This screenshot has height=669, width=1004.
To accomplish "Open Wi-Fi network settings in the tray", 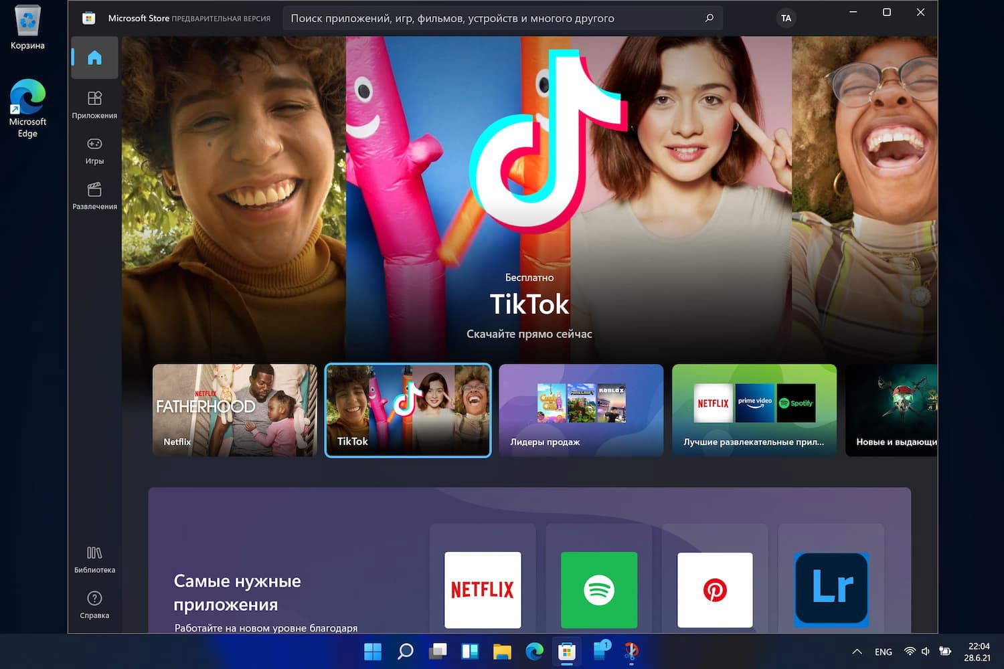I will [910, 652].
